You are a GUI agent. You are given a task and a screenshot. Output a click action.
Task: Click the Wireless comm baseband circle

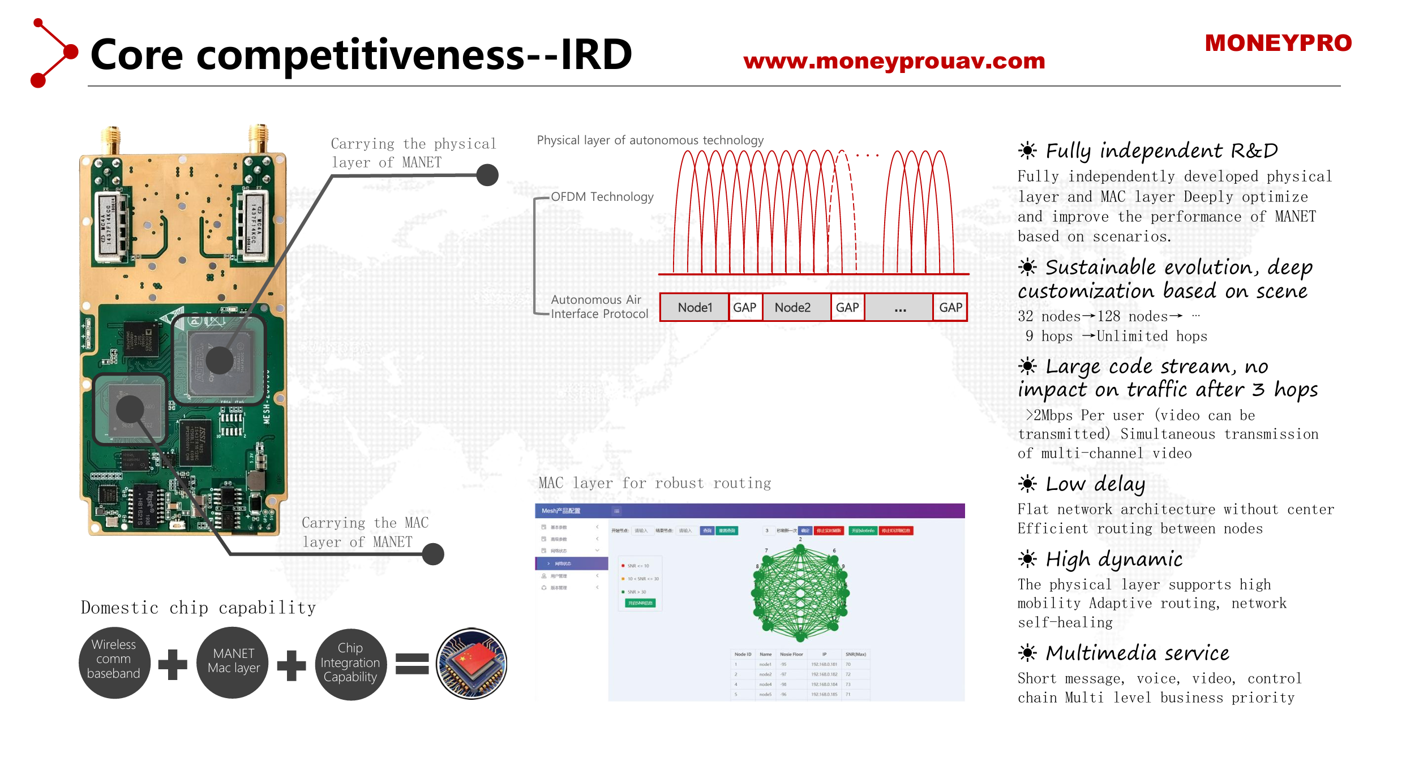114,662
